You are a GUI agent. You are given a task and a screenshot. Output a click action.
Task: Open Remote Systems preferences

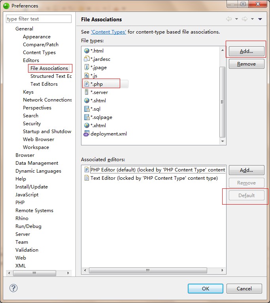click(x=34, y=211)
